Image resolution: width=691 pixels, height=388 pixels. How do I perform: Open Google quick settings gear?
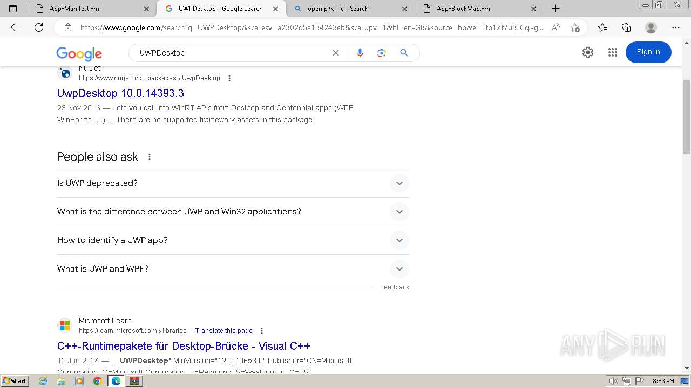pyautogui.click(x=588, y=52)
